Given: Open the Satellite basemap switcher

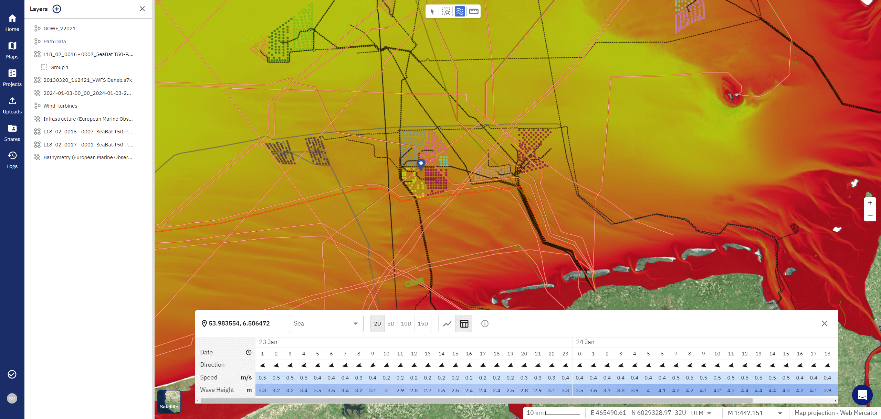Looking at the screenshot, I should (169, 401).
